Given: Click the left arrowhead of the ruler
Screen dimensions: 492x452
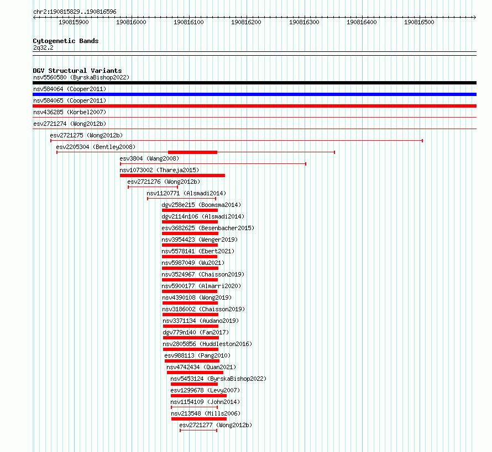Looking at the screenshot, I should point(34,18).
